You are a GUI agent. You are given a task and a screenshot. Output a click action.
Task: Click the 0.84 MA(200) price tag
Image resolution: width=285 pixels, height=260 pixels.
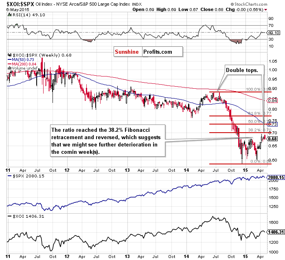tap(272, 101)
